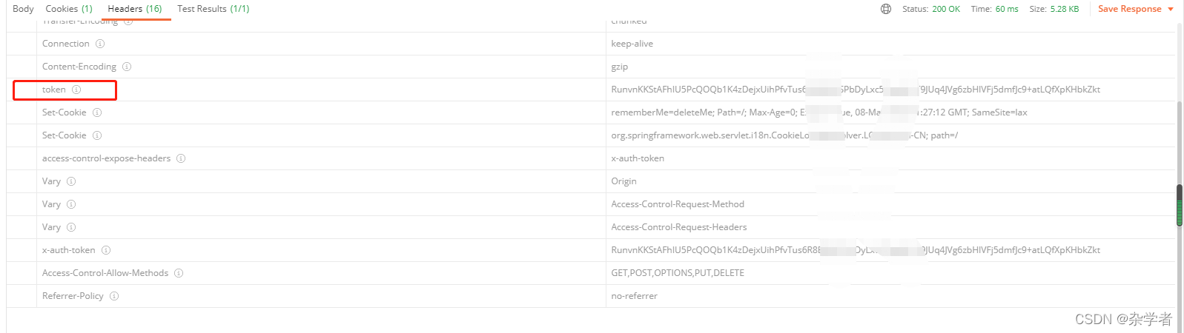Click info icon beside Access-Control-Allow-Methods

[179, 273]
